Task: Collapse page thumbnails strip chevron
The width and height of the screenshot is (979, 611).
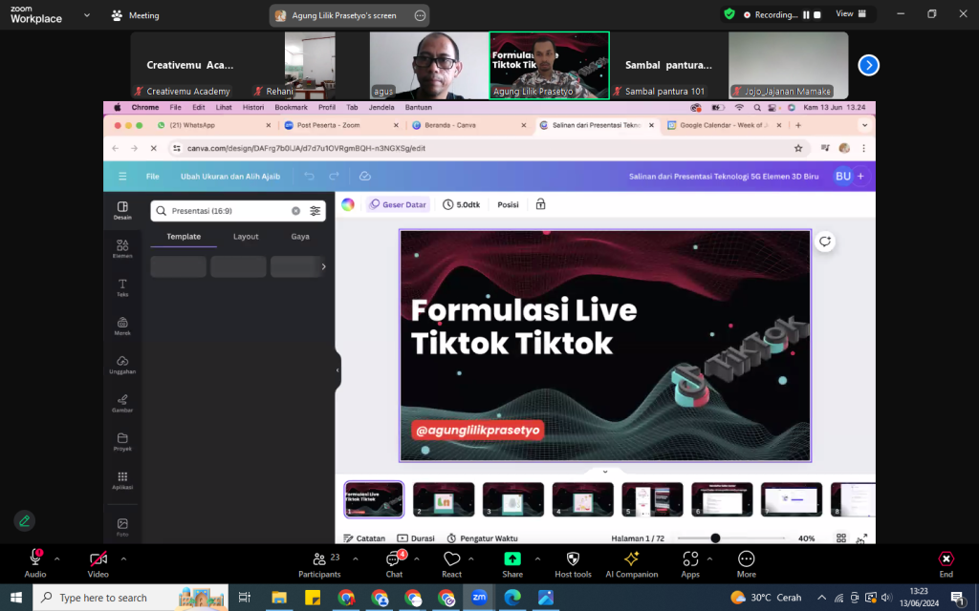Action: 605,472
